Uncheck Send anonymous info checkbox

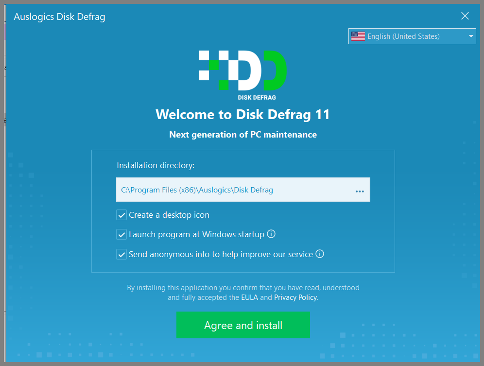[x=121, y=254]
